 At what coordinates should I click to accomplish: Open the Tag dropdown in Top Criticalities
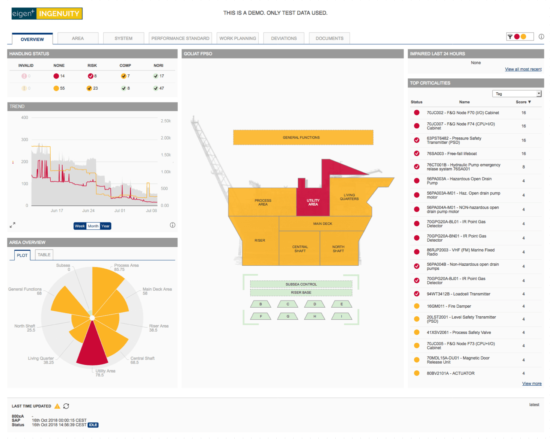[x=517, y=93]
